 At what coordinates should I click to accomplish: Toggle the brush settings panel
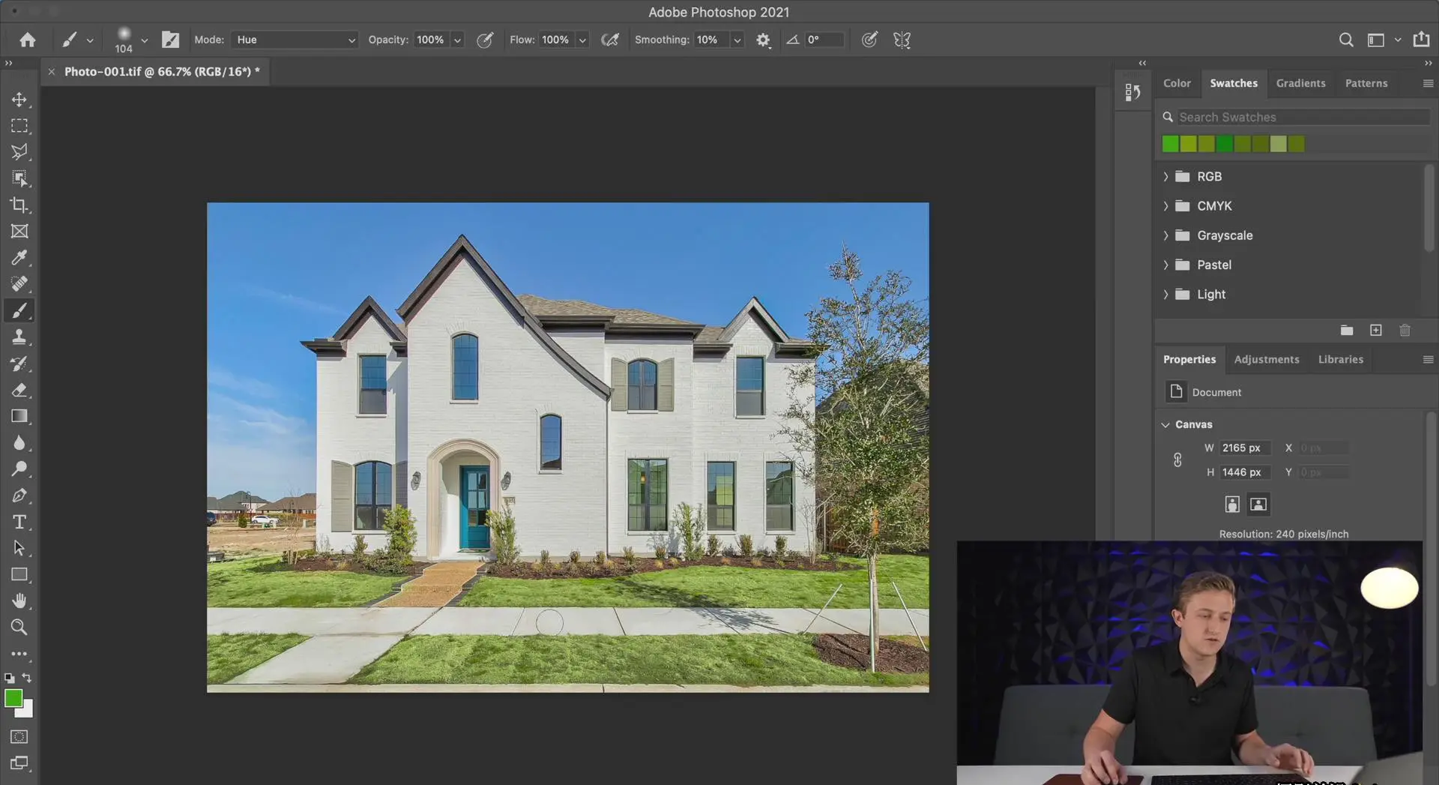tap(171, 40)
